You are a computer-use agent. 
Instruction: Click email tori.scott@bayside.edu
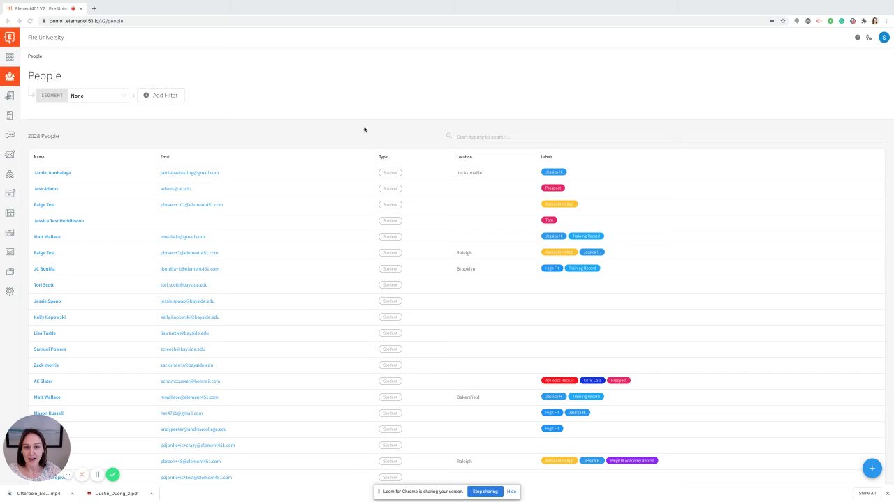click(184, 285)
